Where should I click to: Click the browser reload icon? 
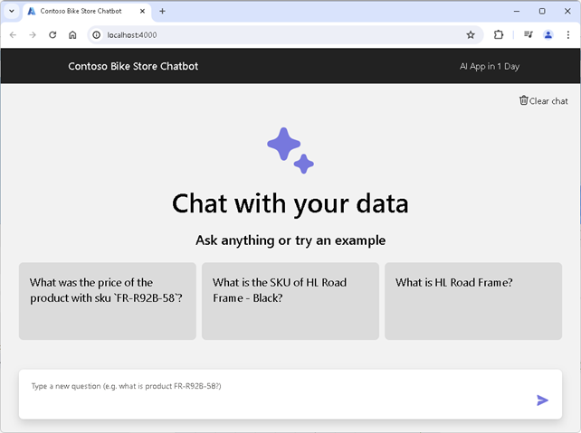52,34
